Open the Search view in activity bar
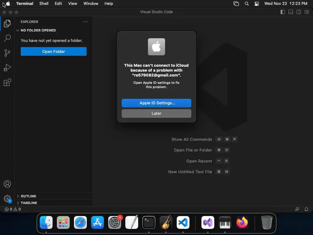313x235 pixels. coord(7,38)
